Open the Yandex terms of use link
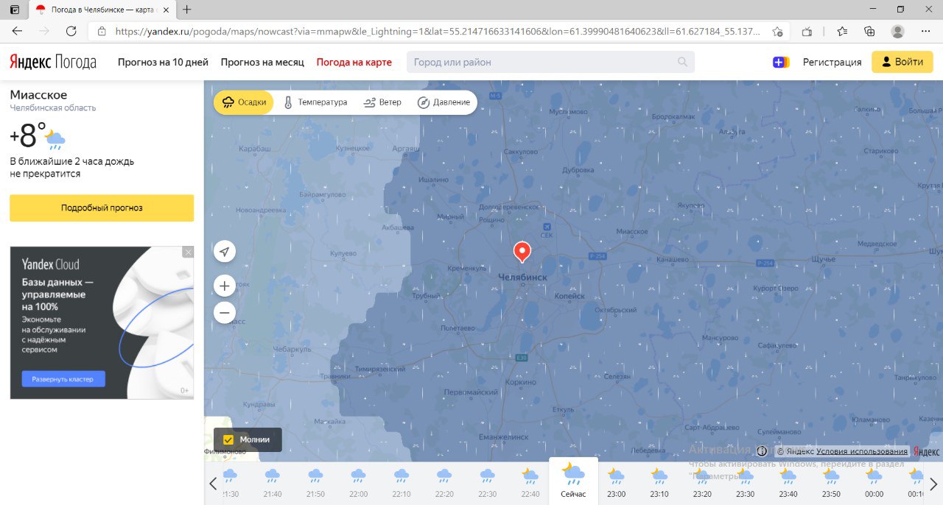Screen dimensions: 943x505 tap(862, 451)
